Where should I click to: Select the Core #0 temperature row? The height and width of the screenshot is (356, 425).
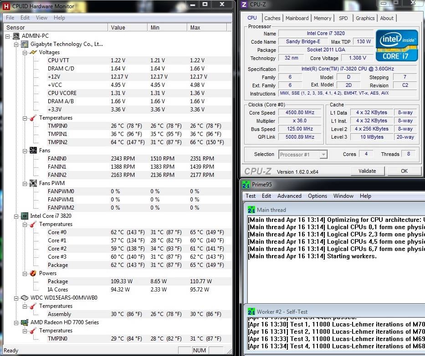coord(139,232)
